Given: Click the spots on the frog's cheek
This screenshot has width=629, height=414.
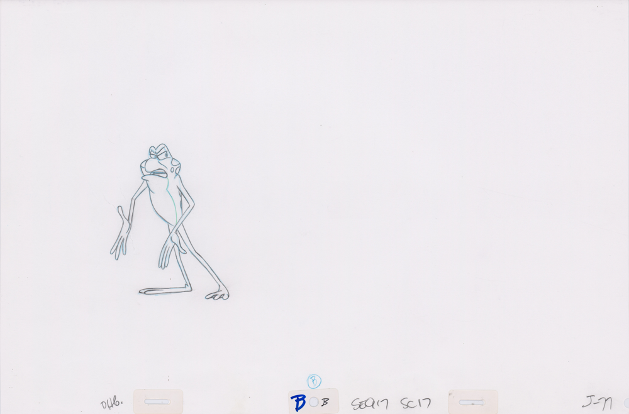Looking at the screenshot, I should coord(174,168).
